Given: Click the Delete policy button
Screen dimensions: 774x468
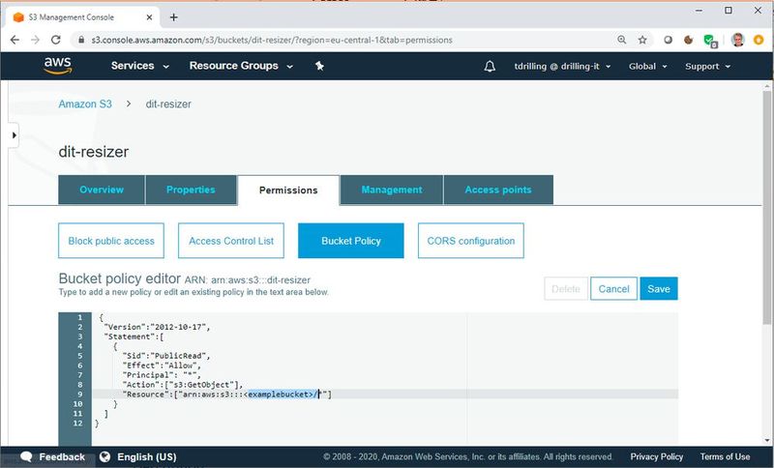Looking at the screenshot, I should (x=566, y=288).
